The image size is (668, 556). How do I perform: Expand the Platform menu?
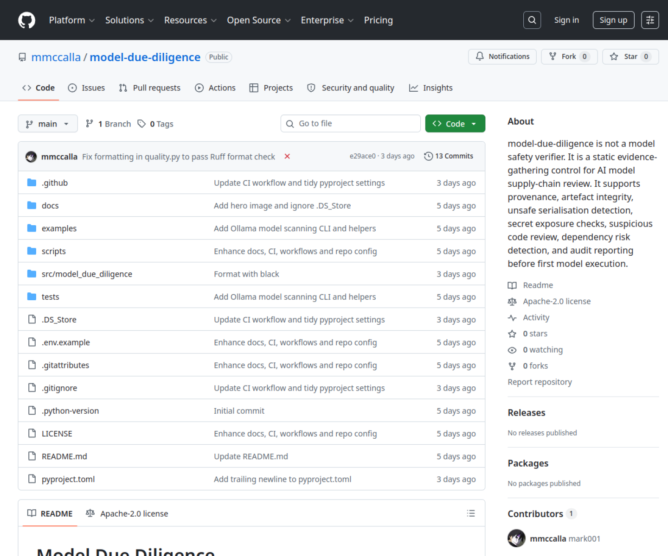click(x=72, y=20)
